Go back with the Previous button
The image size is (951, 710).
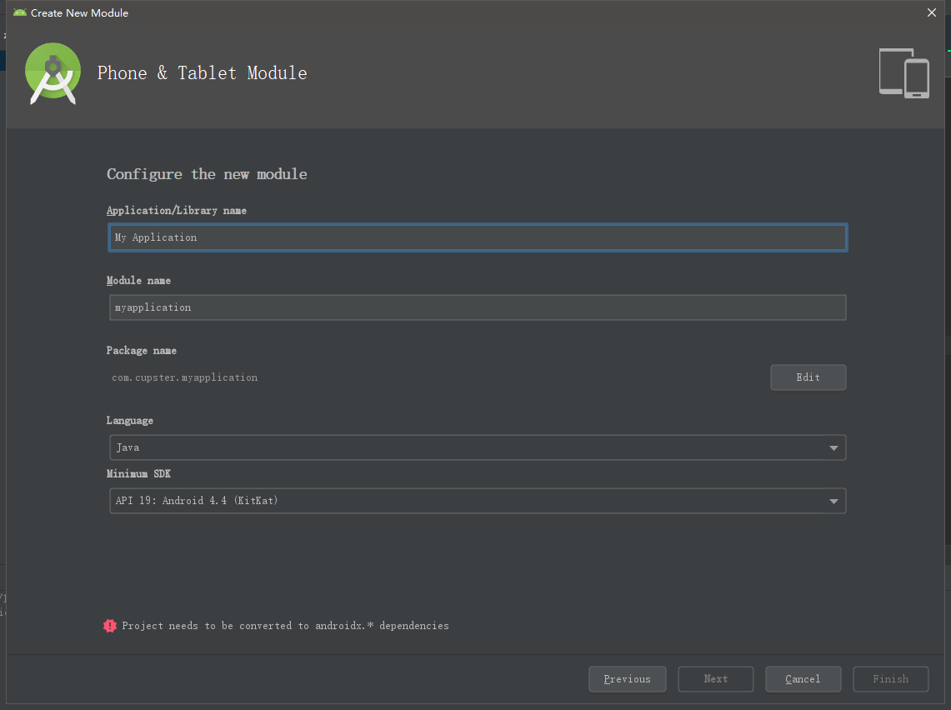tap(627, 679)
